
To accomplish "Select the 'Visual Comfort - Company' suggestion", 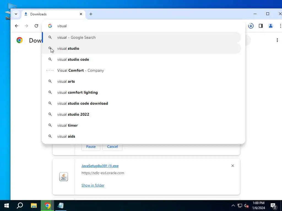I will (141, 70).
